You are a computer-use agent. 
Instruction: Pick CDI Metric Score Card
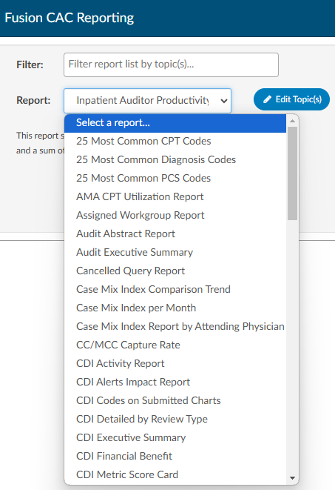pos(175,474)
